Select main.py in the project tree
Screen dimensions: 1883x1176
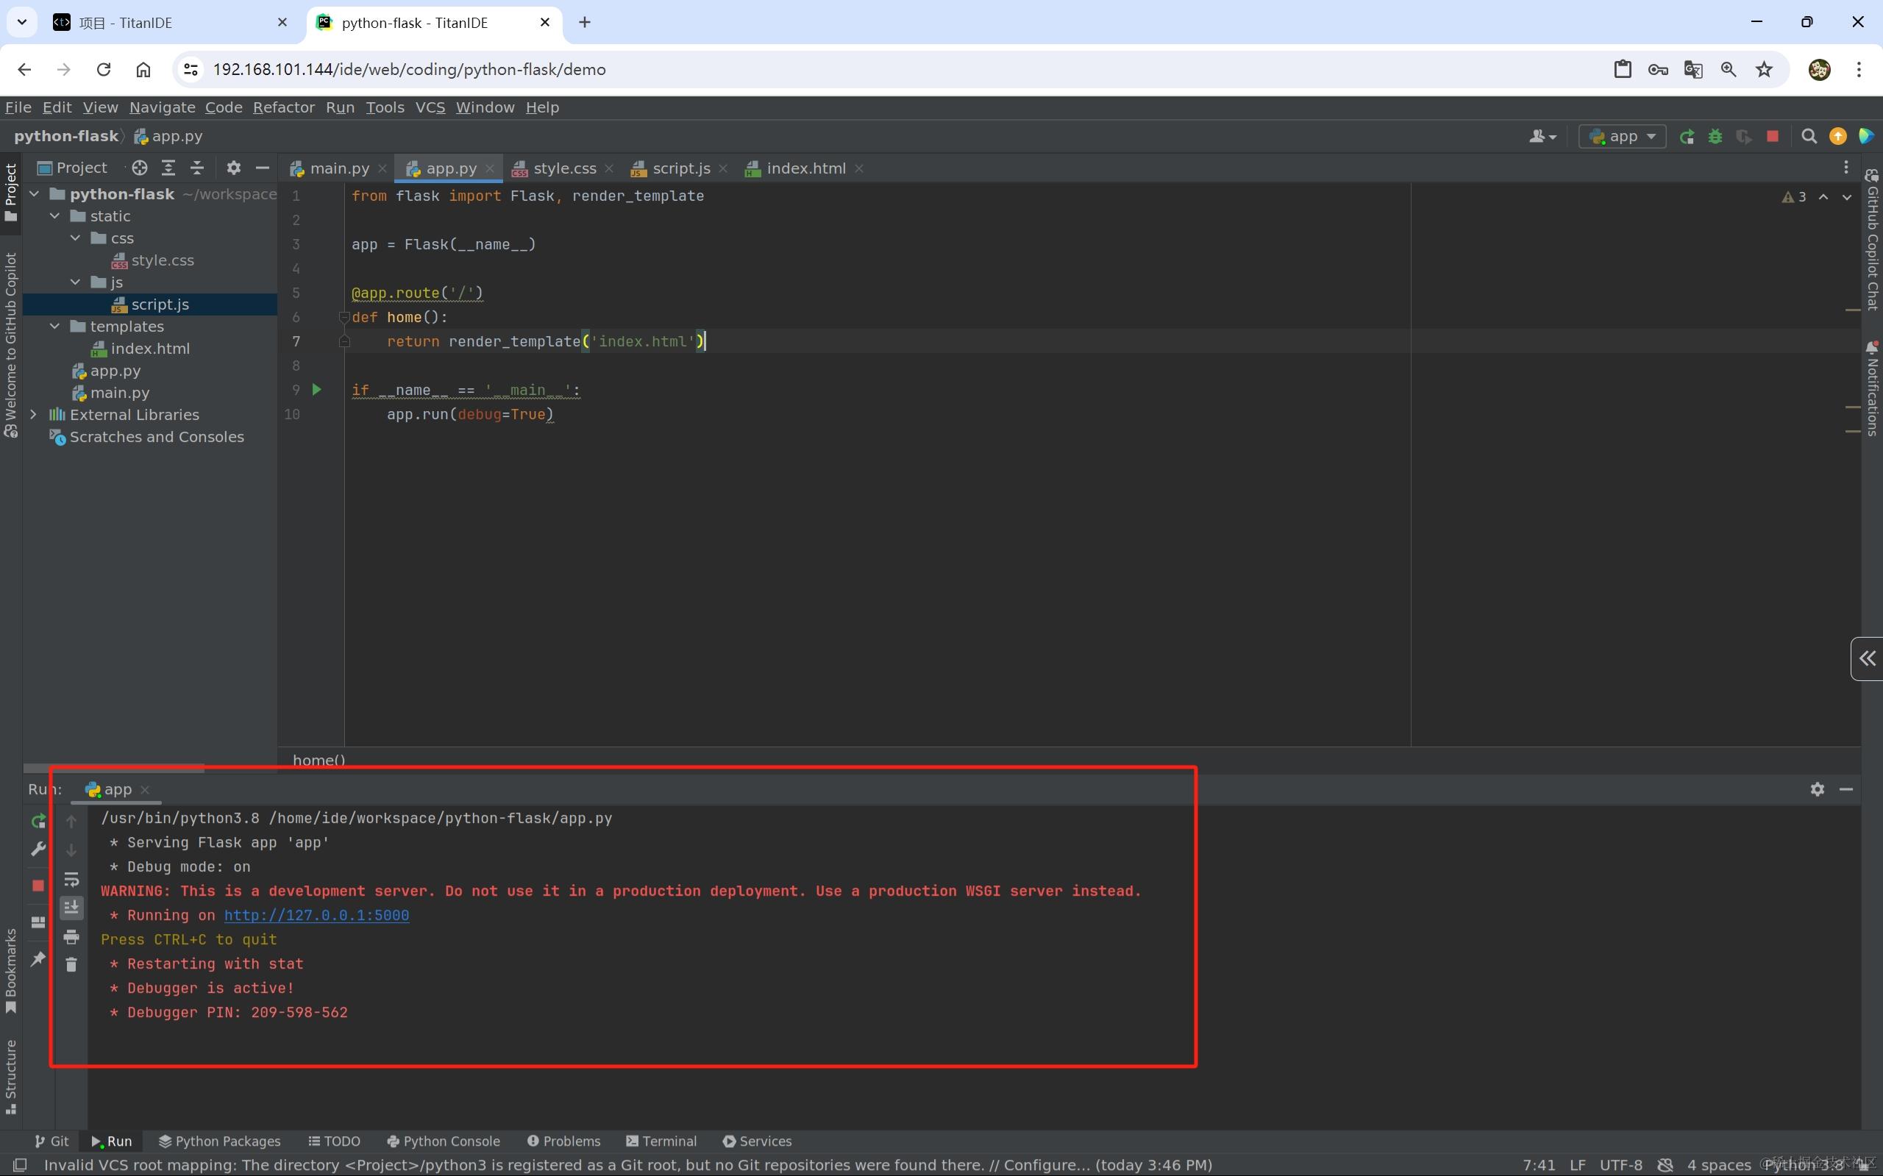click(119, 393)
